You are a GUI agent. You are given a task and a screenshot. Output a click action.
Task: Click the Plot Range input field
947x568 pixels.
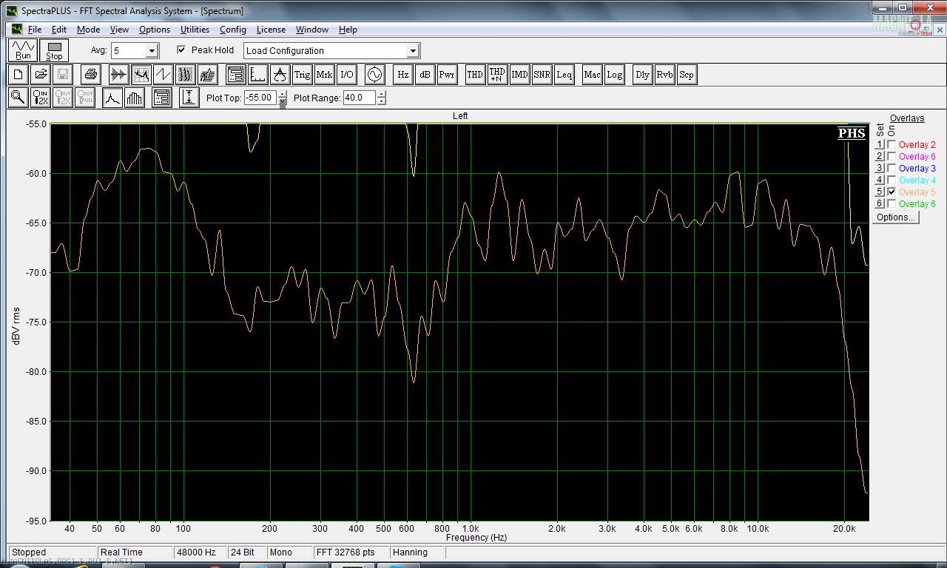point(359,98)
